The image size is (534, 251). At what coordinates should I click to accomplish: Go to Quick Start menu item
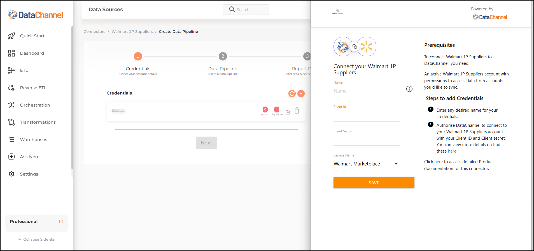click(32, 36)
